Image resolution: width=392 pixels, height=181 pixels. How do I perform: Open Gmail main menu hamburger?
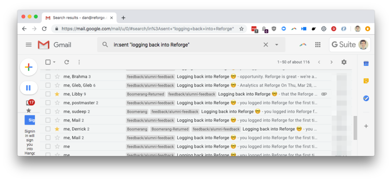point(29,45)
